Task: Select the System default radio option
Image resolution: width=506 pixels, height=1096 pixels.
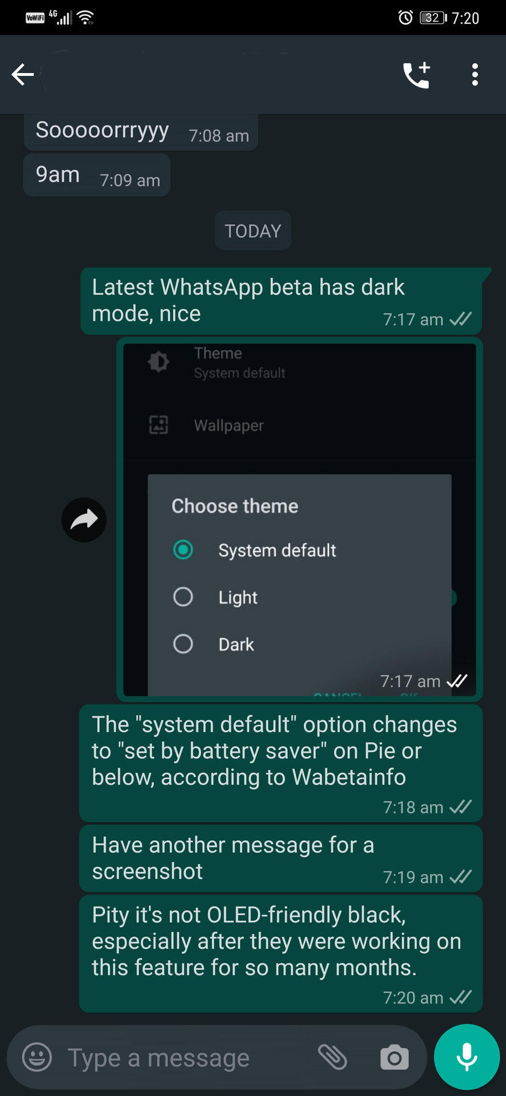Action: point(183,550)
